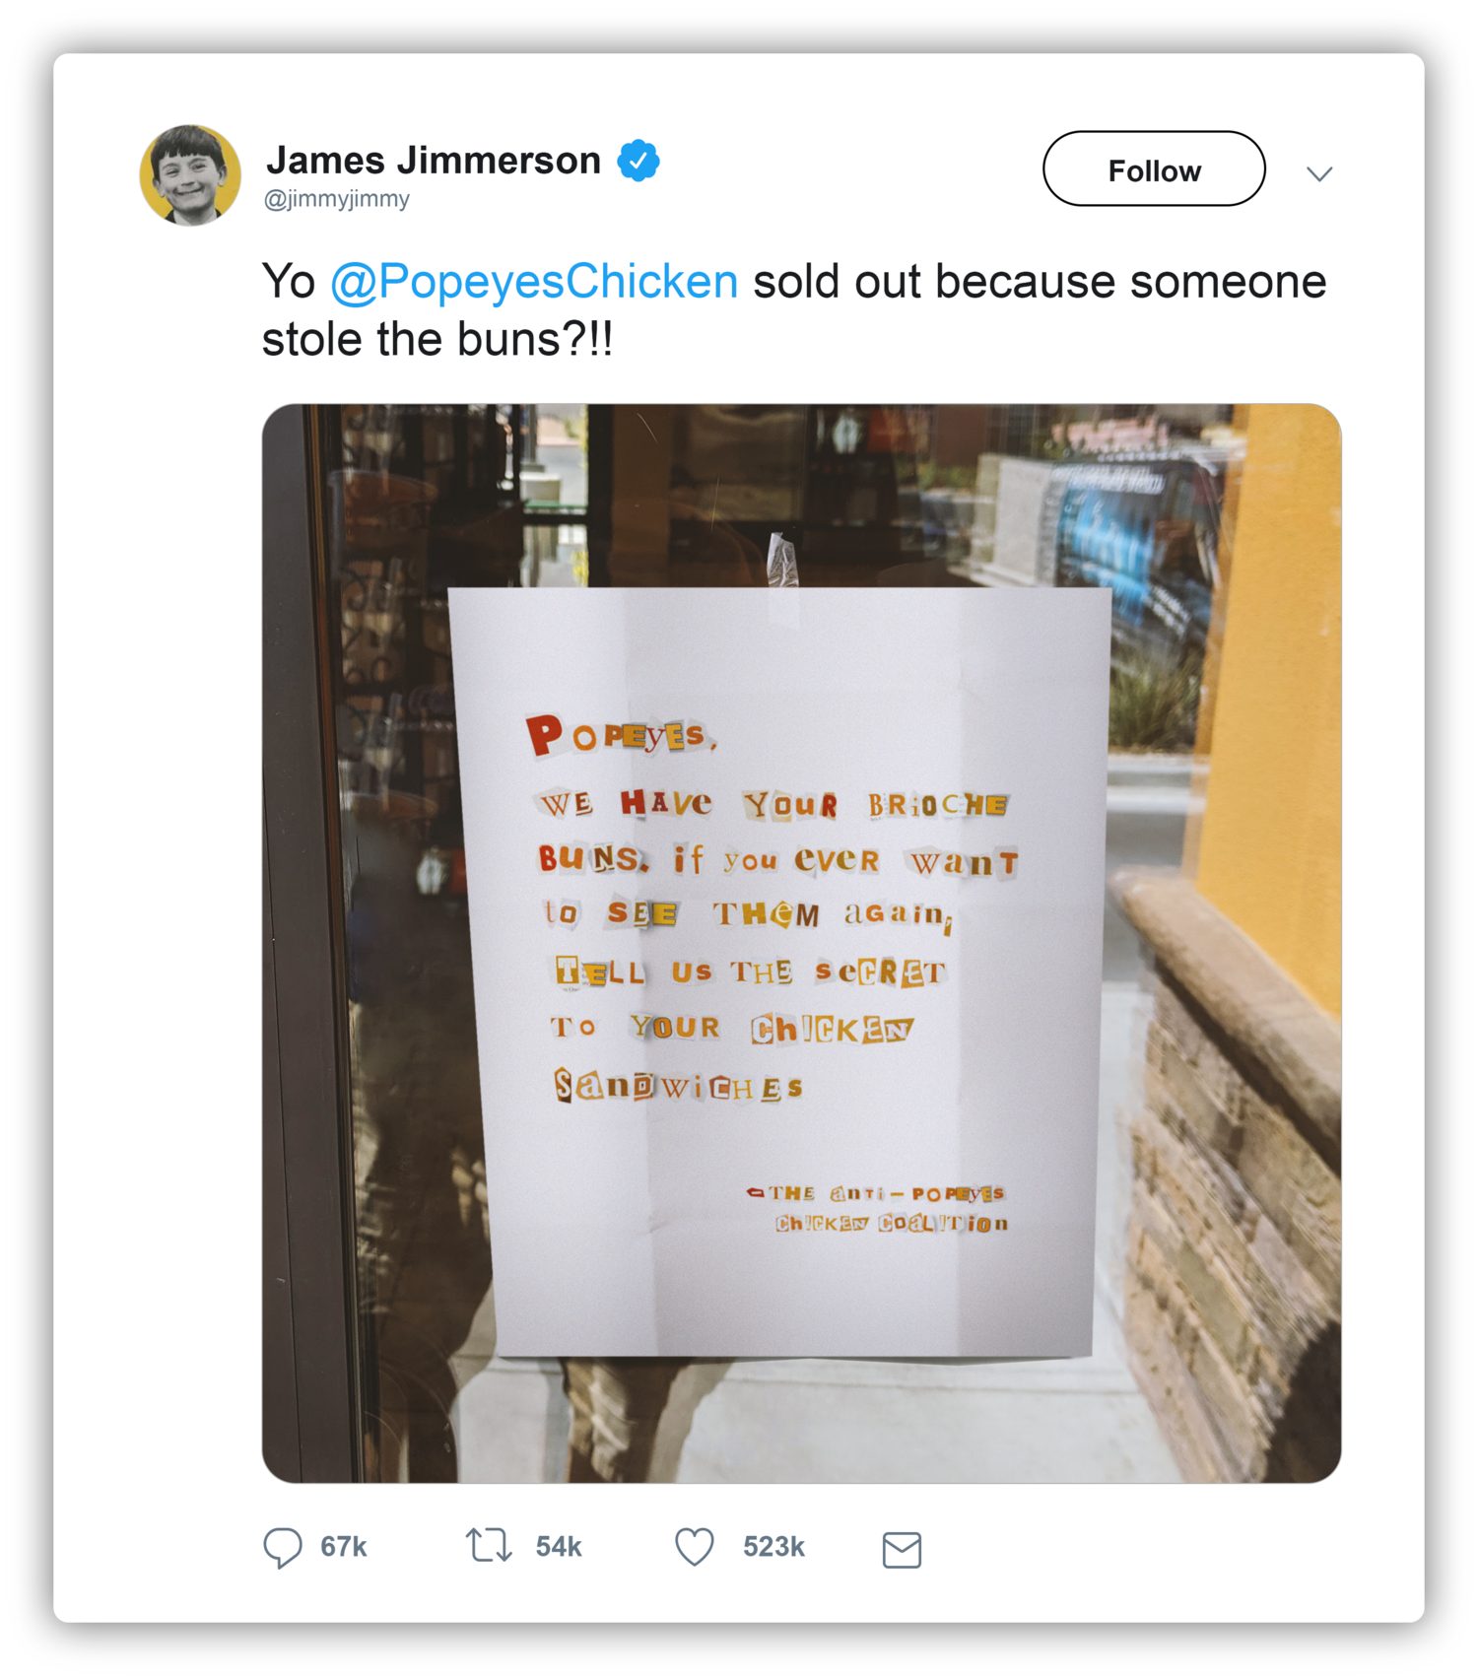
Task: Click the "Popeyes," heading on the note
Action: coord(622,736)
